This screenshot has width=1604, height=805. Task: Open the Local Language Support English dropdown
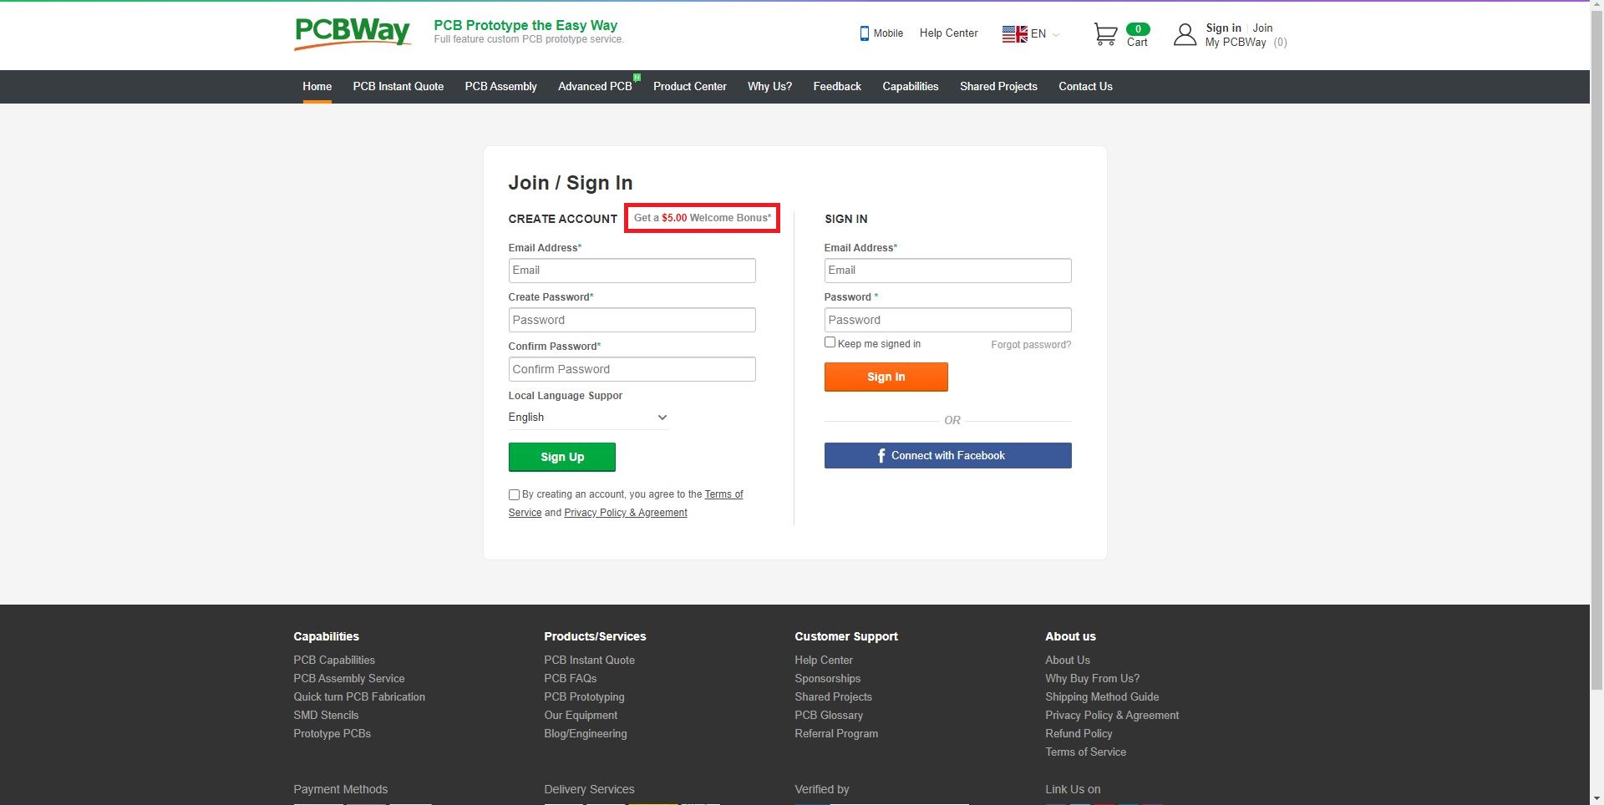588,418
